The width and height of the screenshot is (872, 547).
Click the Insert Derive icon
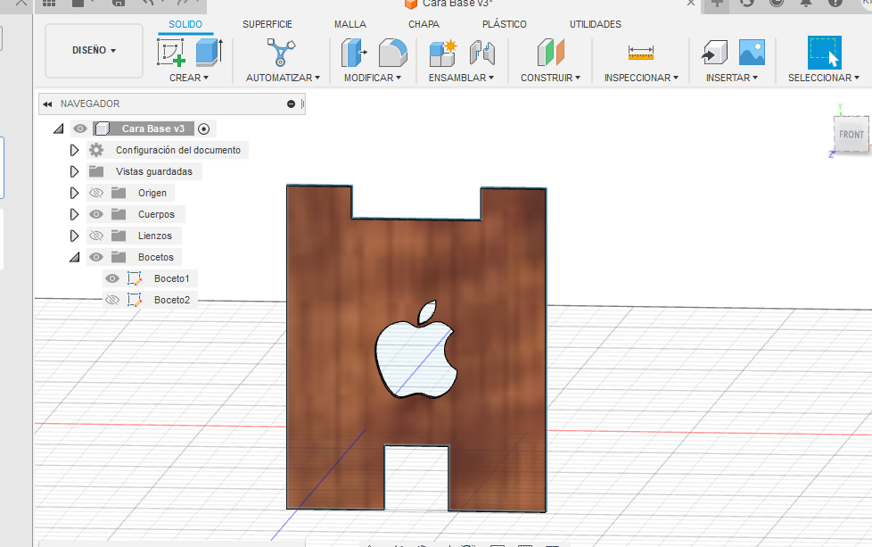714,53
